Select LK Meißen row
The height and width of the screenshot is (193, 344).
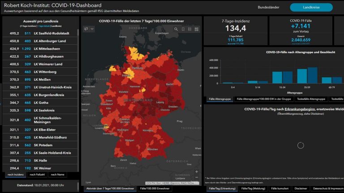pyautogui.click(x=40, y=80)
